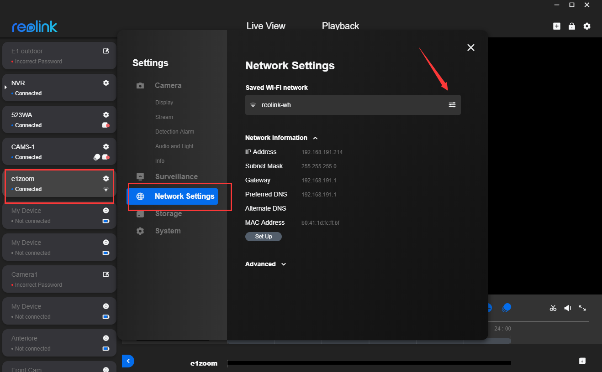The height and width of the screenshot is (372, 602).
Task: Click IP address value 192.168.191.214
Action: point(322,152)
